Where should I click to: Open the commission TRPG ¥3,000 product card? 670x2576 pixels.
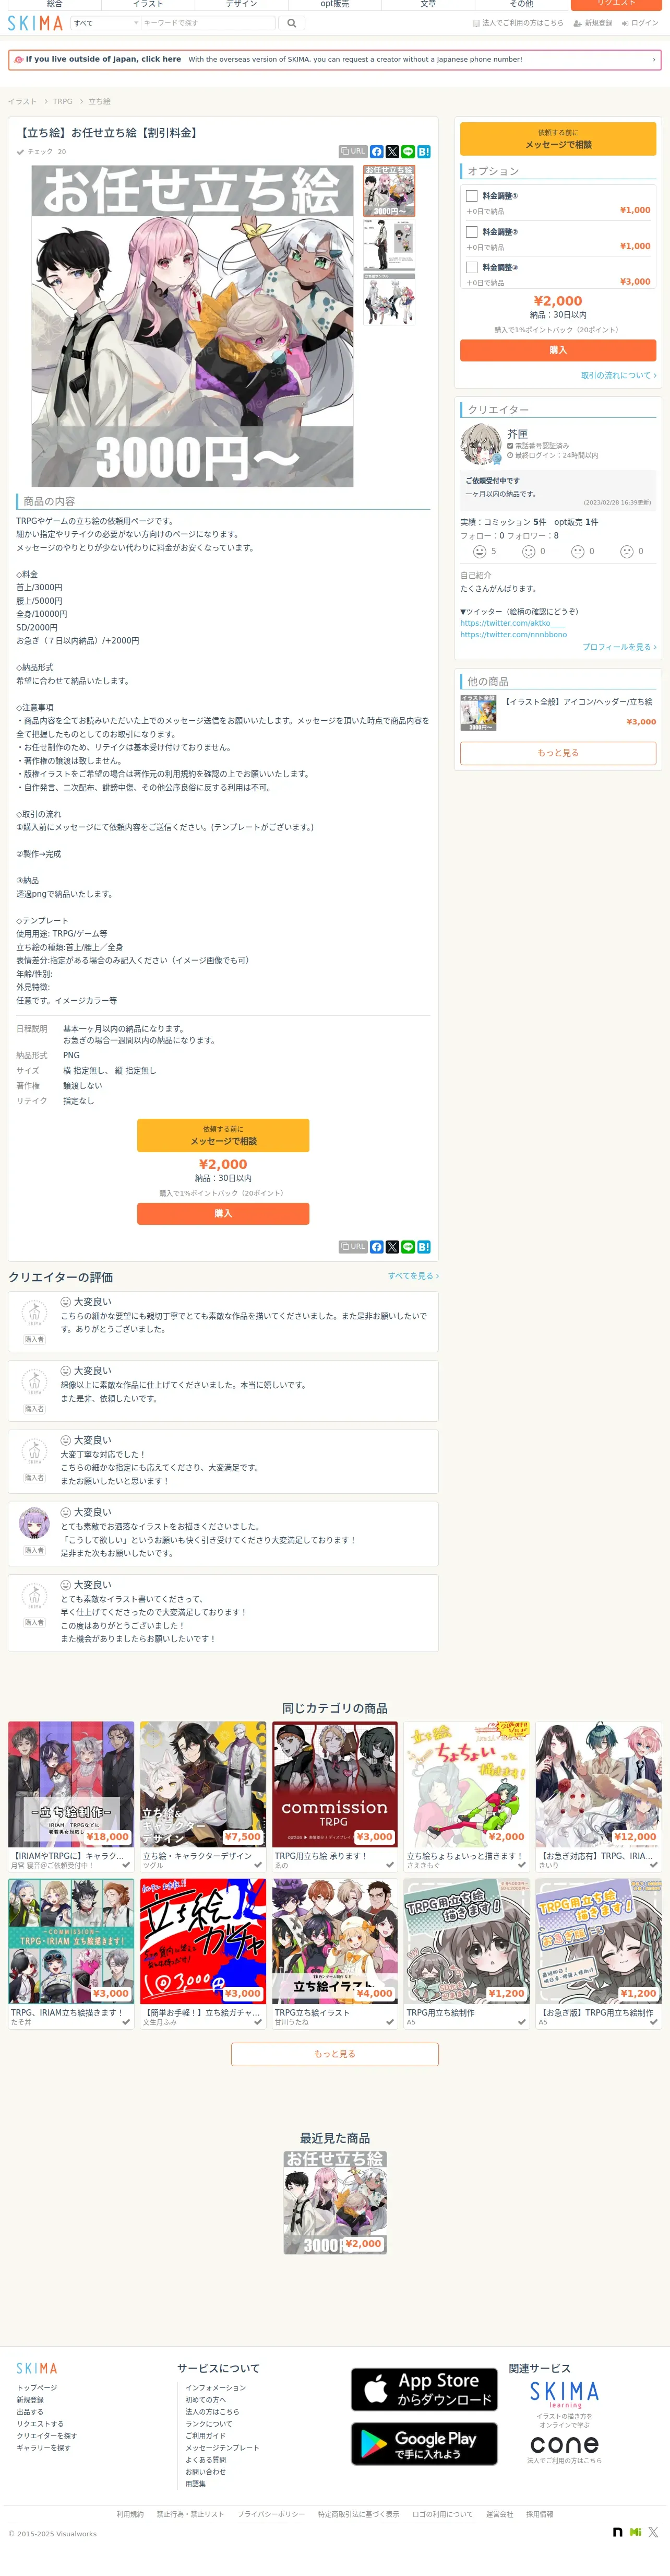[x=334, y=1796]
